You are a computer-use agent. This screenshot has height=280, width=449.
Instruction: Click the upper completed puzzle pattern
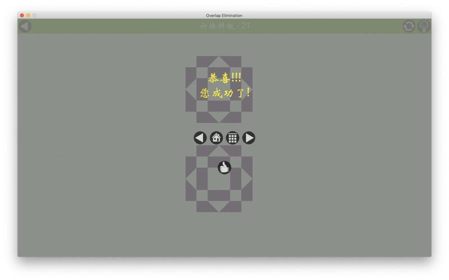tap(219, 90)
